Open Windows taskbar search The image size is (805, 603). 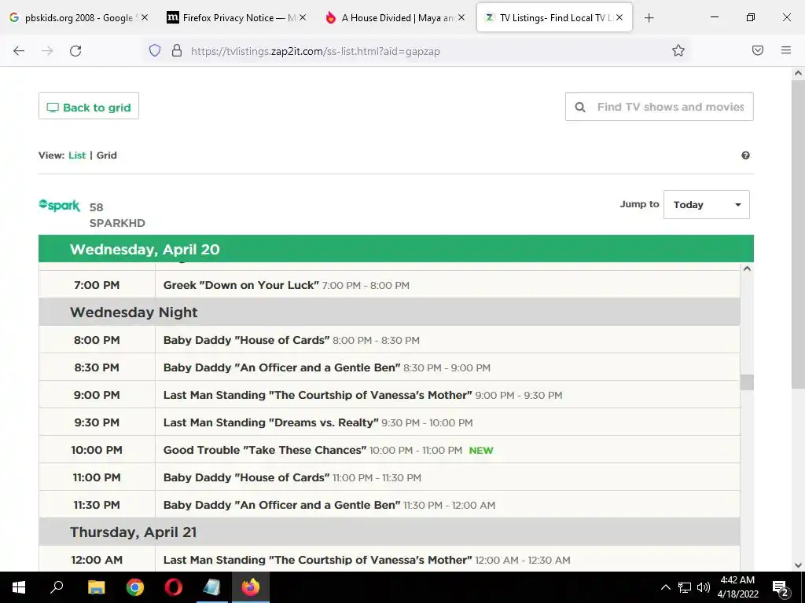point(57,587)
